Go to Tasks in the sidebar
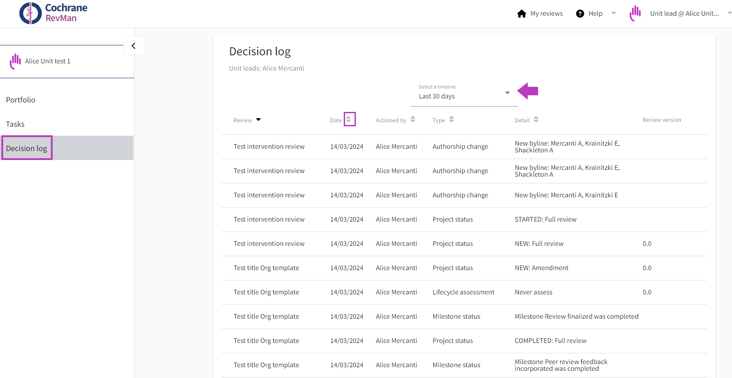The image size is (732, 378). pyautogui.click(x=15, y=124)
